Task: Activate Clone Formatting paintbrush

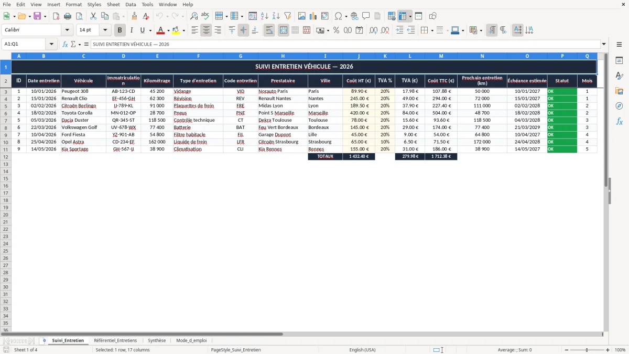Action: pos(135,16)
